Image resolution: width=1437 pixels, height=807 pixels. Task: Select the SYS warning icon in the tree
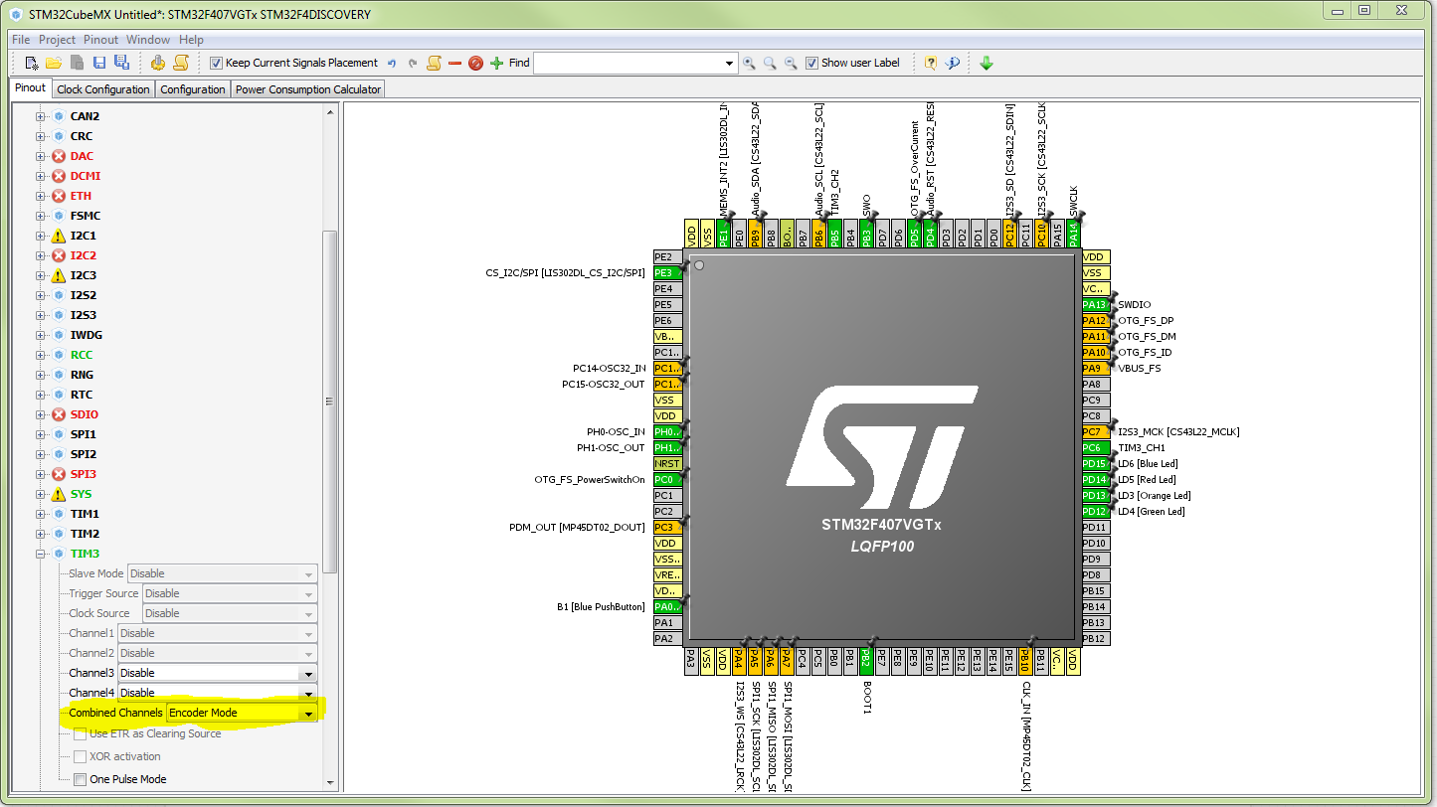(x=59, y=494)
